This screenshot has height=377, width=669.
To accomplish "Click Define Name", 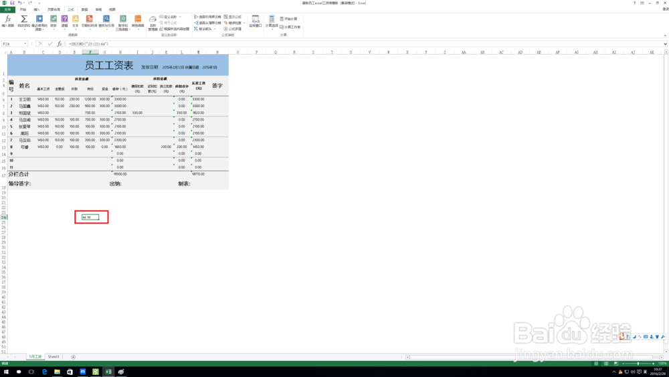I will click(x=169, y=17).
